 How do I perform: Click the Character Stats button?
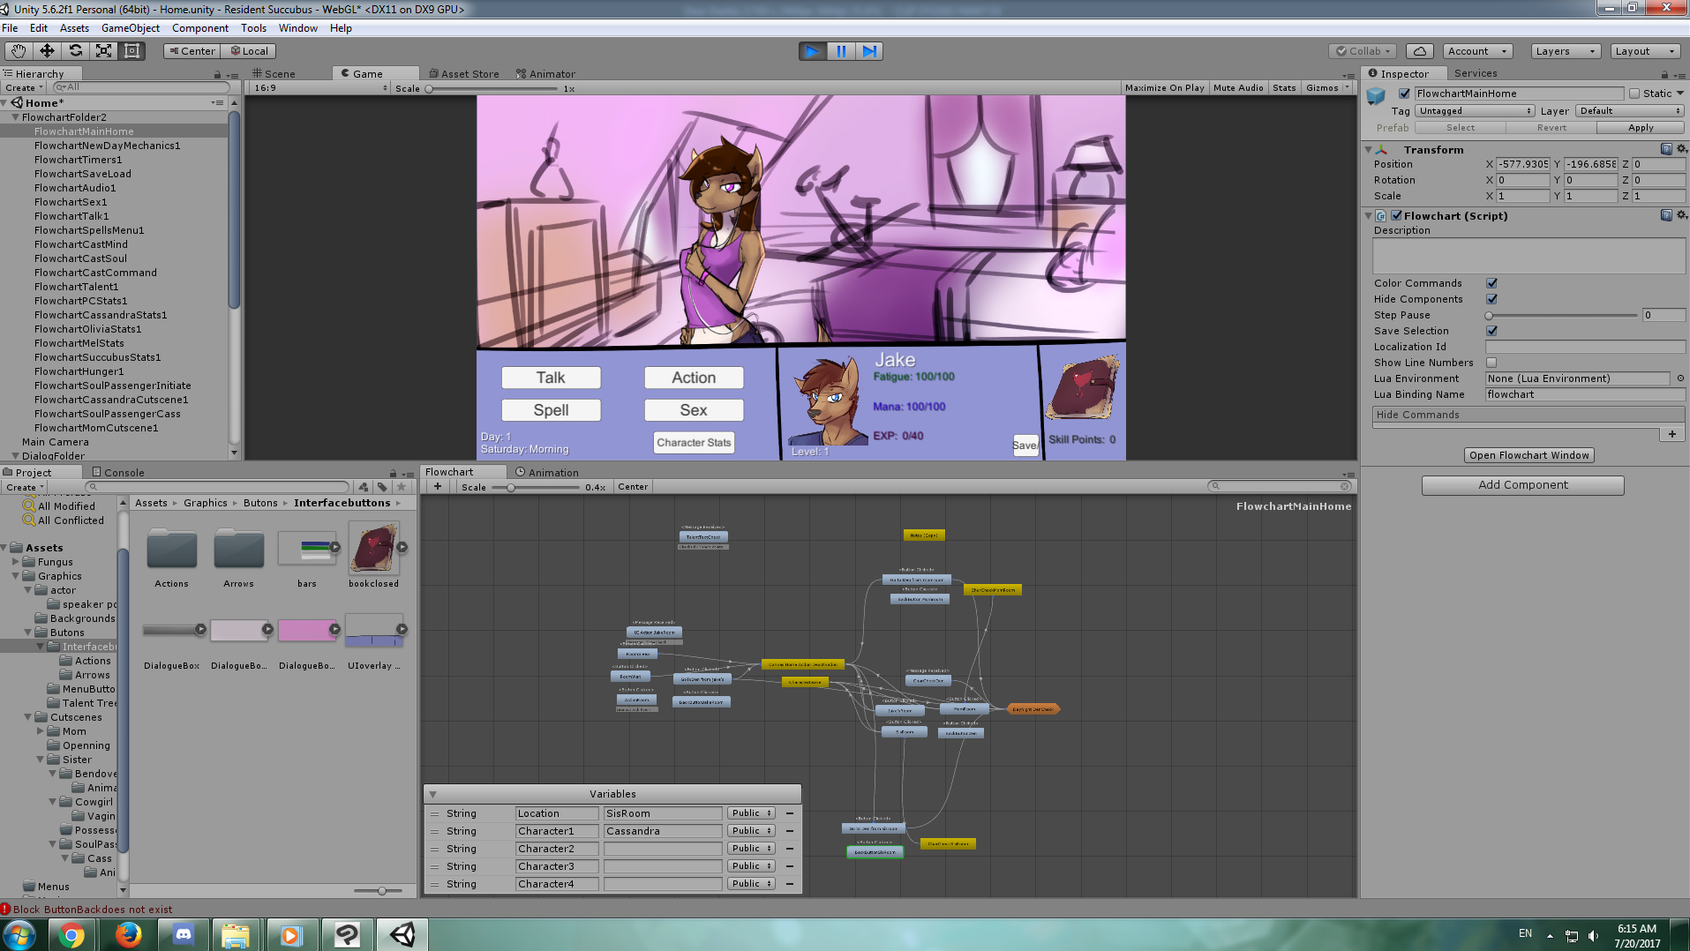(694, 443)
